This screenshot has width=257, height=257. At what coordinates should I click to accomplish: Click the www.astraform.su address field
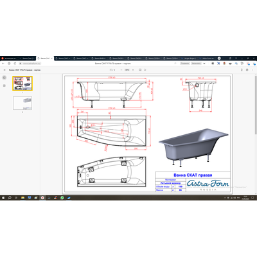pos(31,64)
